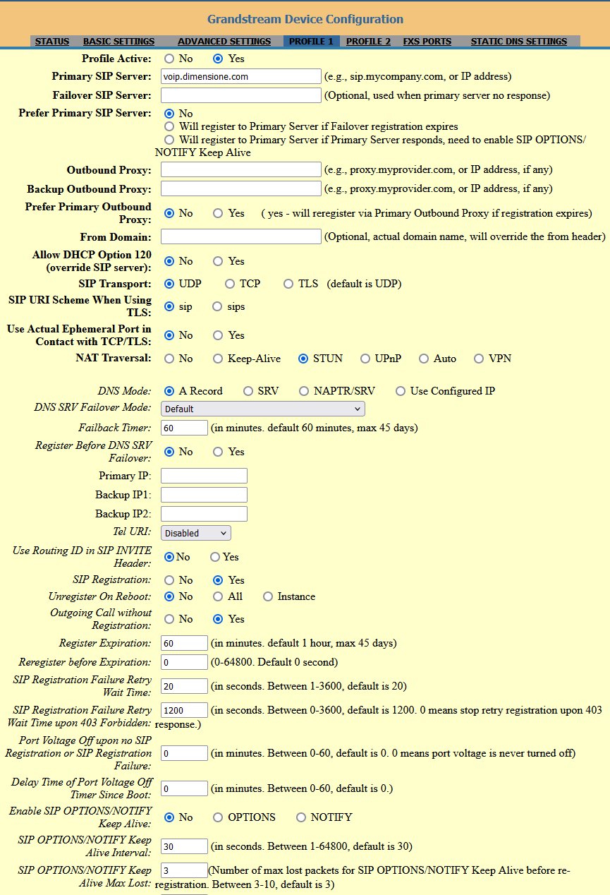Click Reregister before Expiration field
Screen dimensions: 610x895
coord(185,662)
